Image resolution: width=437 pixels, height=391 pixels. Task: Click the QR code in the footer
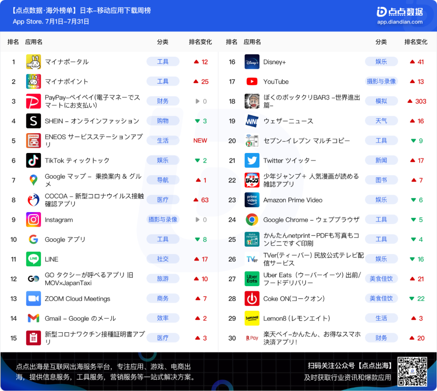click(412, 372)
